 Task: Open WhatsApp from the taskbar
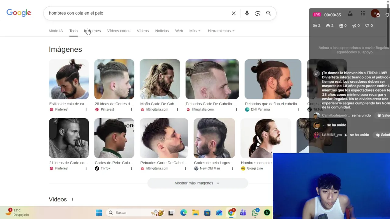click(x=255, y=213)
